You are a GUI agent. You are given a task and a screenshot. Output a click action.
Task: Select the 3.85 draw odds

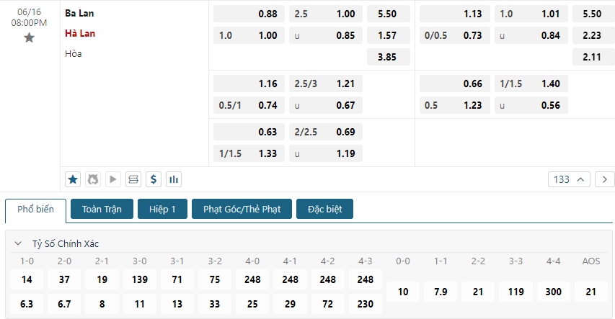click(388, 57)
